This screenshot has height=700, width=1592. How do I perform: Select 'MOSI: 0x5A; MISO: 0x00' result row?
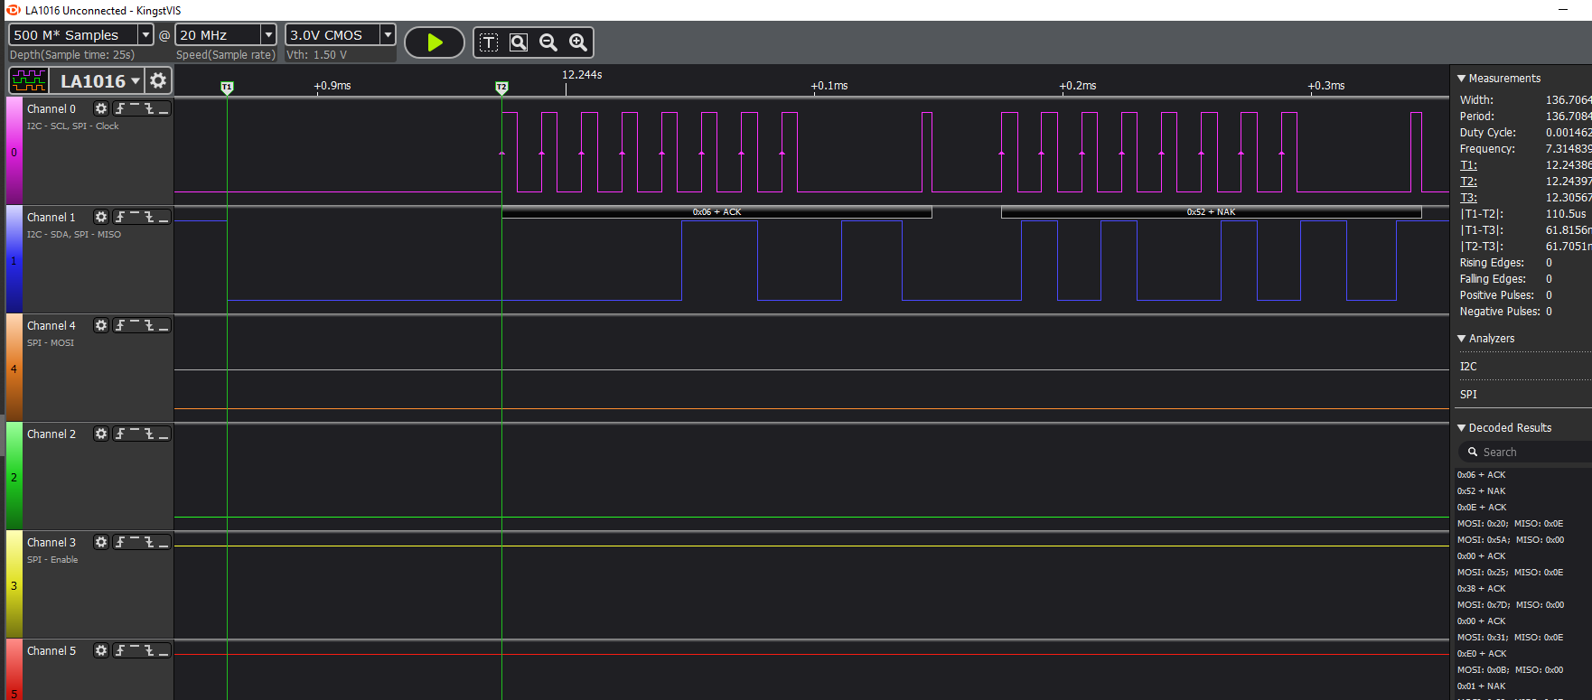tap(1510, 540)
